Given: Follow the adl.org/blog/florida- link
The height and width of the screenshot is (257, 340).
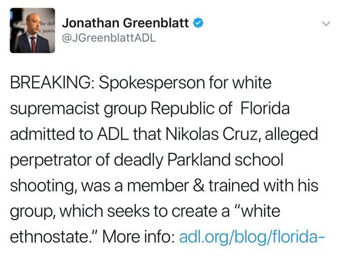Looking at the screenshot, I should 252,237.
